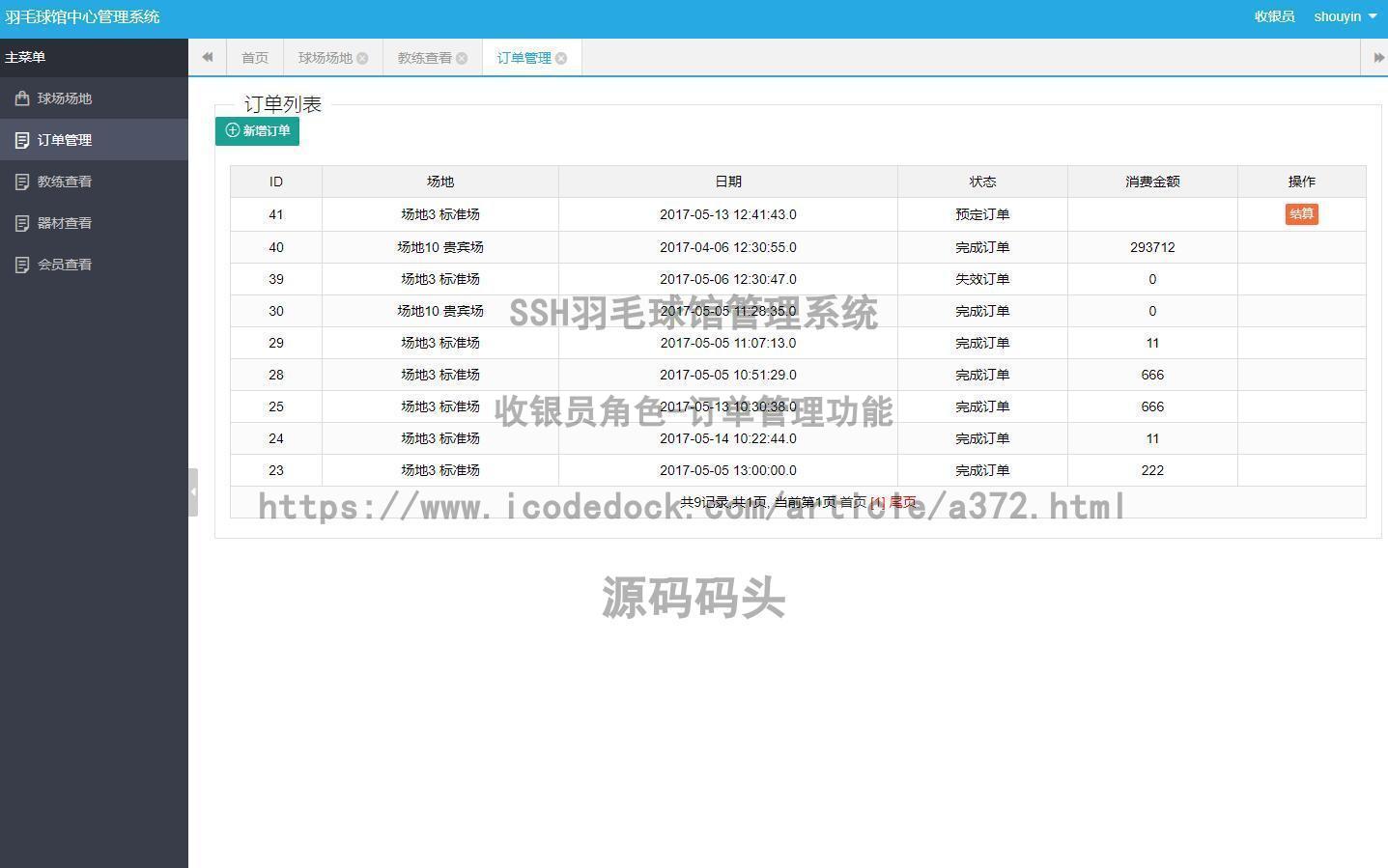The height and width of the screenshot is (868, 1388).
Task: Open 教练查看 via its coach icon
Action: point(21,181)
